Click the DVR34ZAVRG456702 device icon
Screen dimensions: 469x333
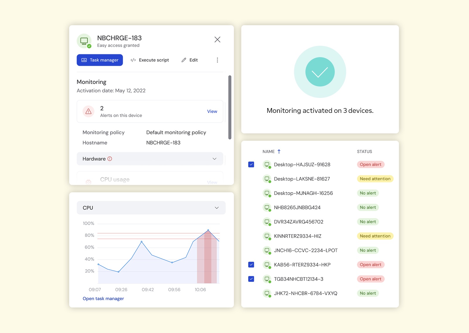267,222
